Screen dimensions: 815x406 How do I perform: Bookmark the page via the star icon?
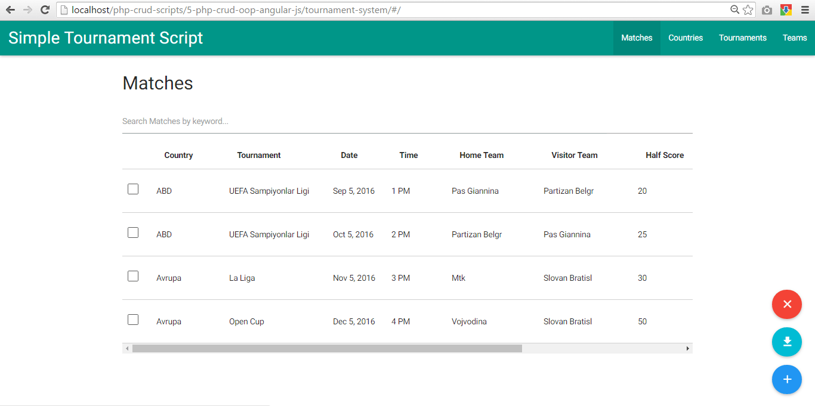tap(748, 10)
